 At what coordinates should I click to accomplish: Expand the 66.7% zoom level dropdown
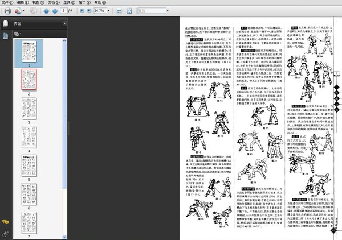pyautogui.click(x=108, y=10)
